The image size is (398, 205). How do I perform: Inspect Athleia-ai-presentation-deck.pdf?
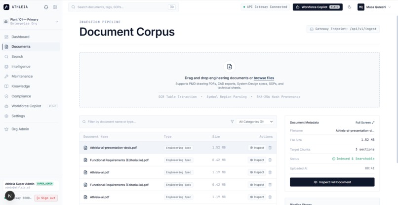coord(257,148)
